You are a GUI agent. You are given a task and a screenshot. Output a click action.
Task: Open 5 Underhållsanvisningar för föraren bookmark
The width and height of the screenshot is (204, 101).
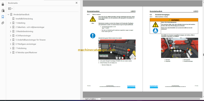pos(31,40)
